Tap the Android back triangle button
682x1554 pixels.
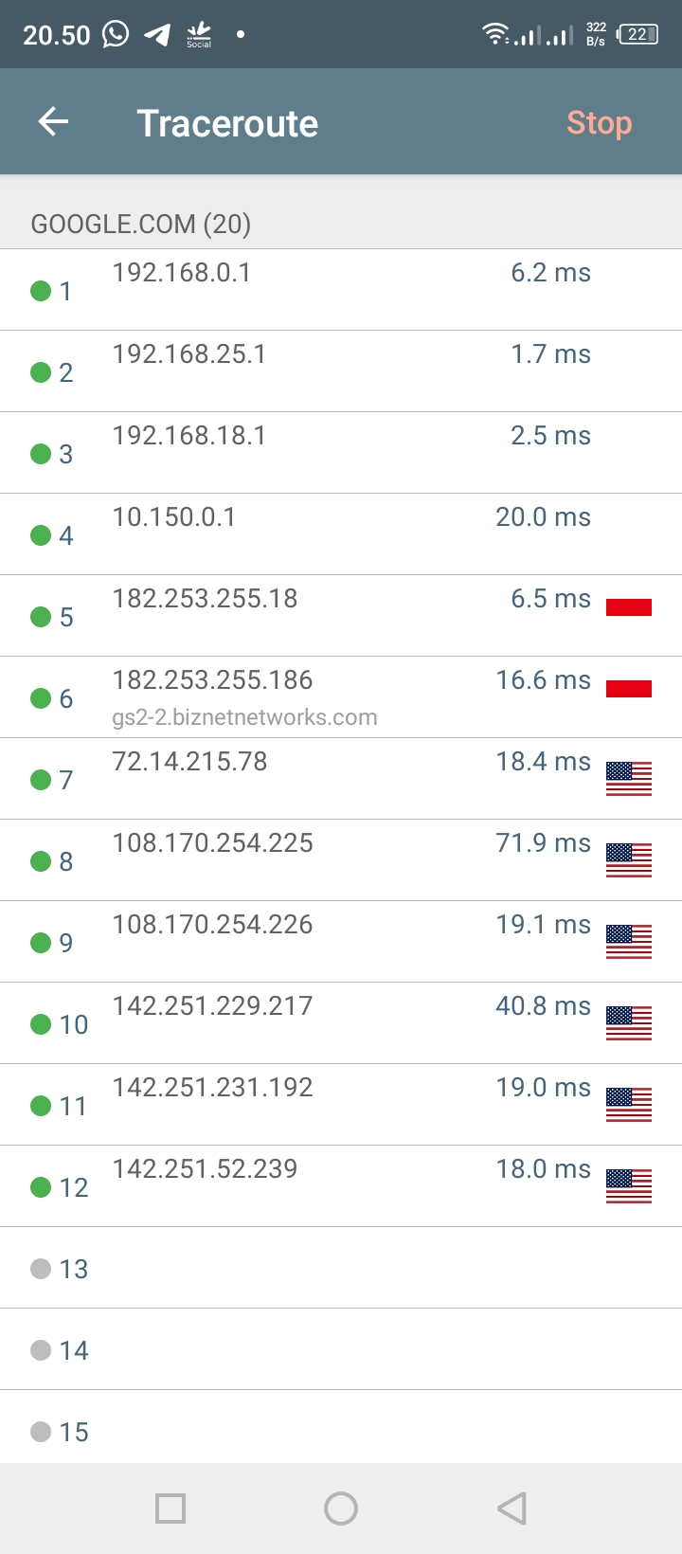(x=511, y=1509)
